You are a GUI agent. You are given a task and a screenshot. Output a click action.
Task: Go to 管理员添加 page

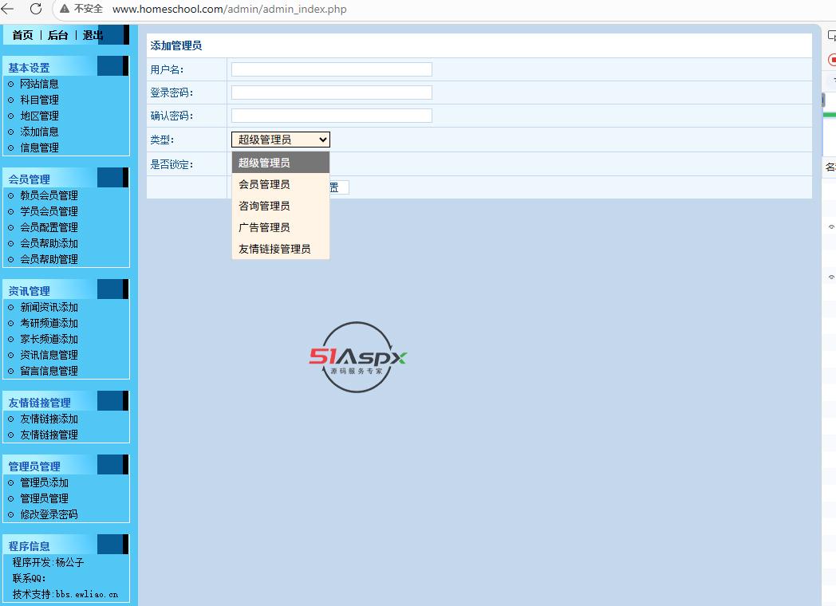point(44,483)
